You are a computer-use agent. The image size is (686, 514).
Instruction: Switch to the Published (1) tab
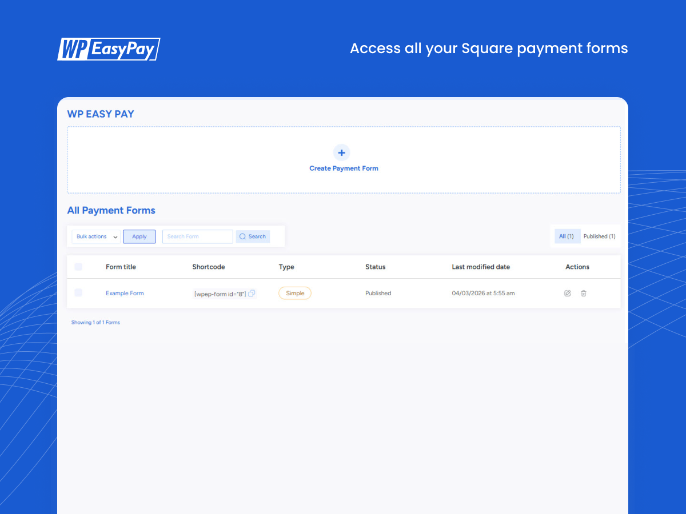click(x=599, y=236)
